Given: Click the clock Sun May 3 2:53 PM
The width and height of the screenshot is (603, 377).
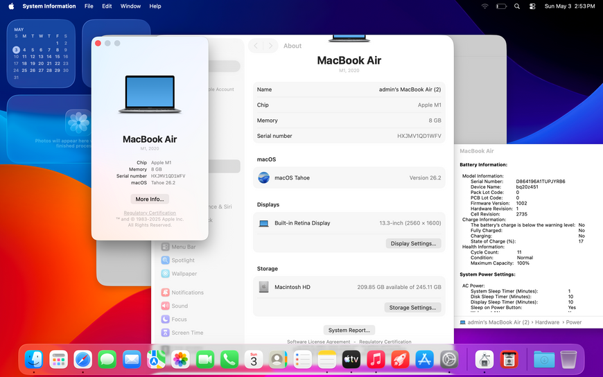Looking at the screenshot, I should [570, 6].
